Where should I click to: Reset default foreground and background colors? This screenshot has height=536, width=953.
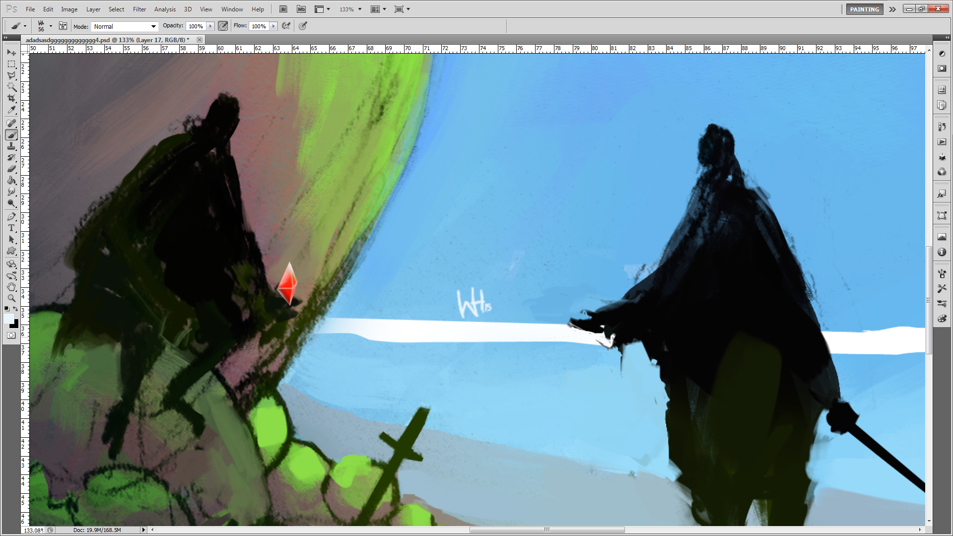pyautogui.click(x=7, y=309)
